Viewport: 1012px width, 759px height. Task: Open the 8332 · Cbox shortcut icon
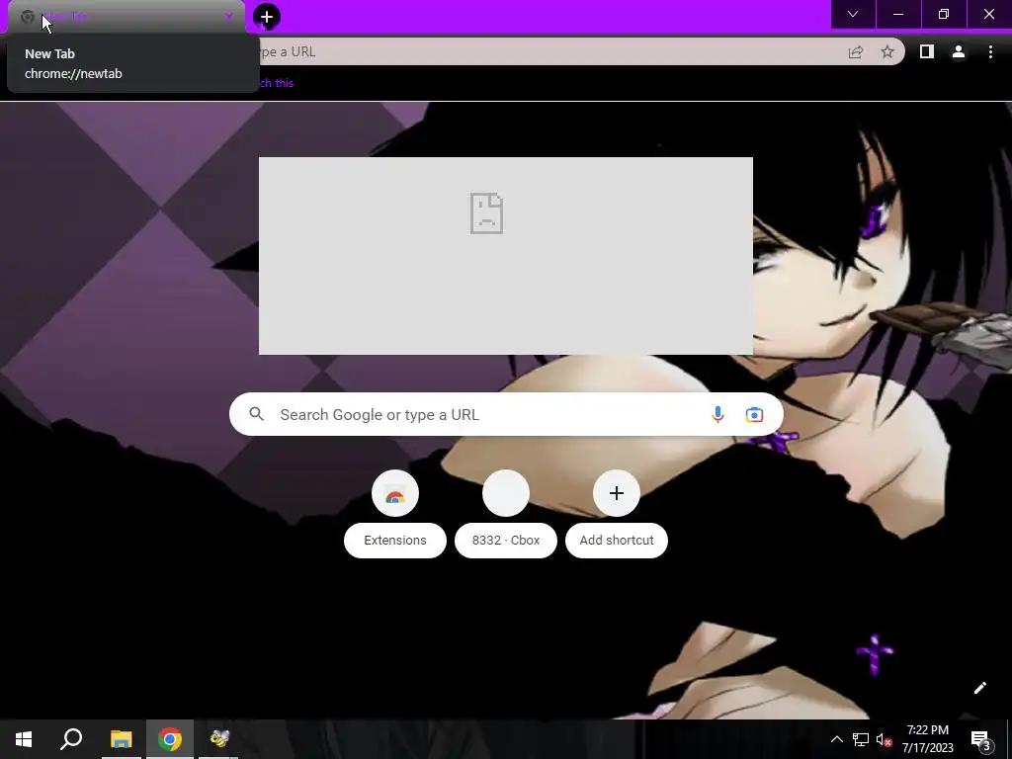point(506,494)
